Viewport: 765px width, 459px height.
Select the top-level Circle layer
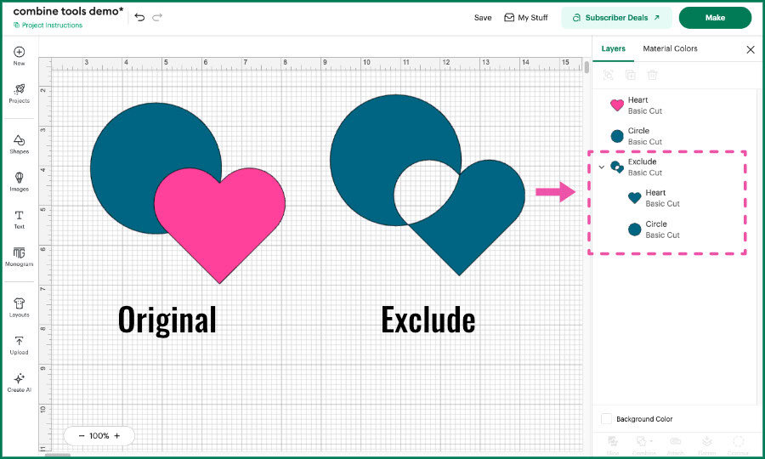(672, 136)
